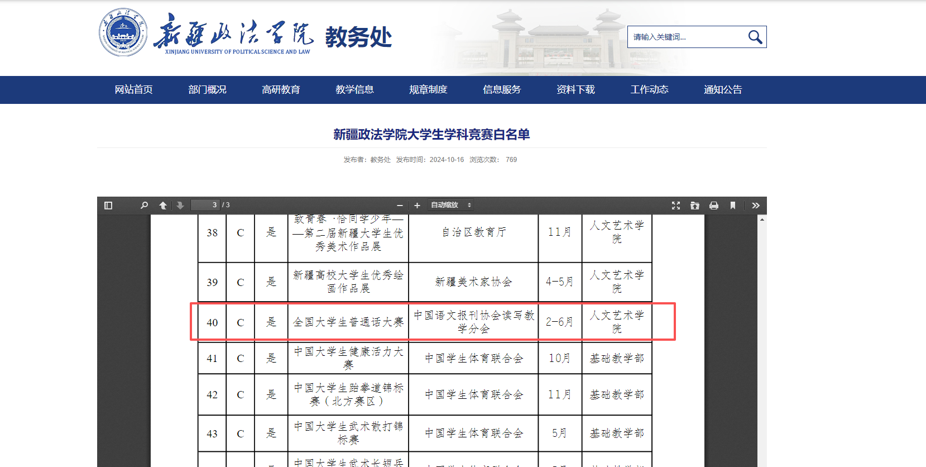Open 资料下载 menu item
Image resolution: width=926 pixels, height=467 pixels.
(576, 89)
